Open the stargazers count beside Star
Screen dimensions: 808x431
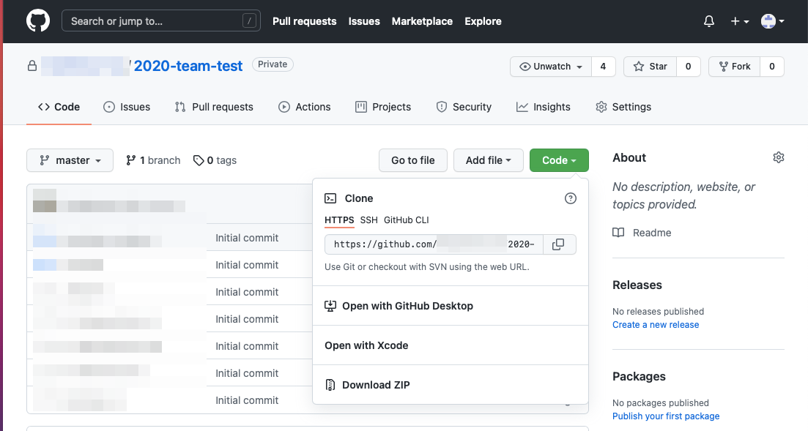coord(688,67)
